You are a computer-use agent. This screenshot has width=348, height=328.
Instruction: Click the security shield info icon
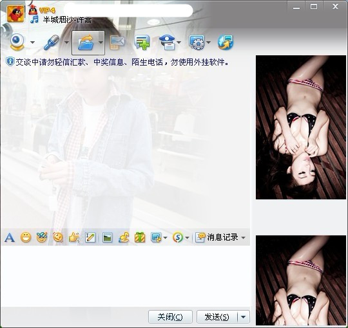click(10, 62)
